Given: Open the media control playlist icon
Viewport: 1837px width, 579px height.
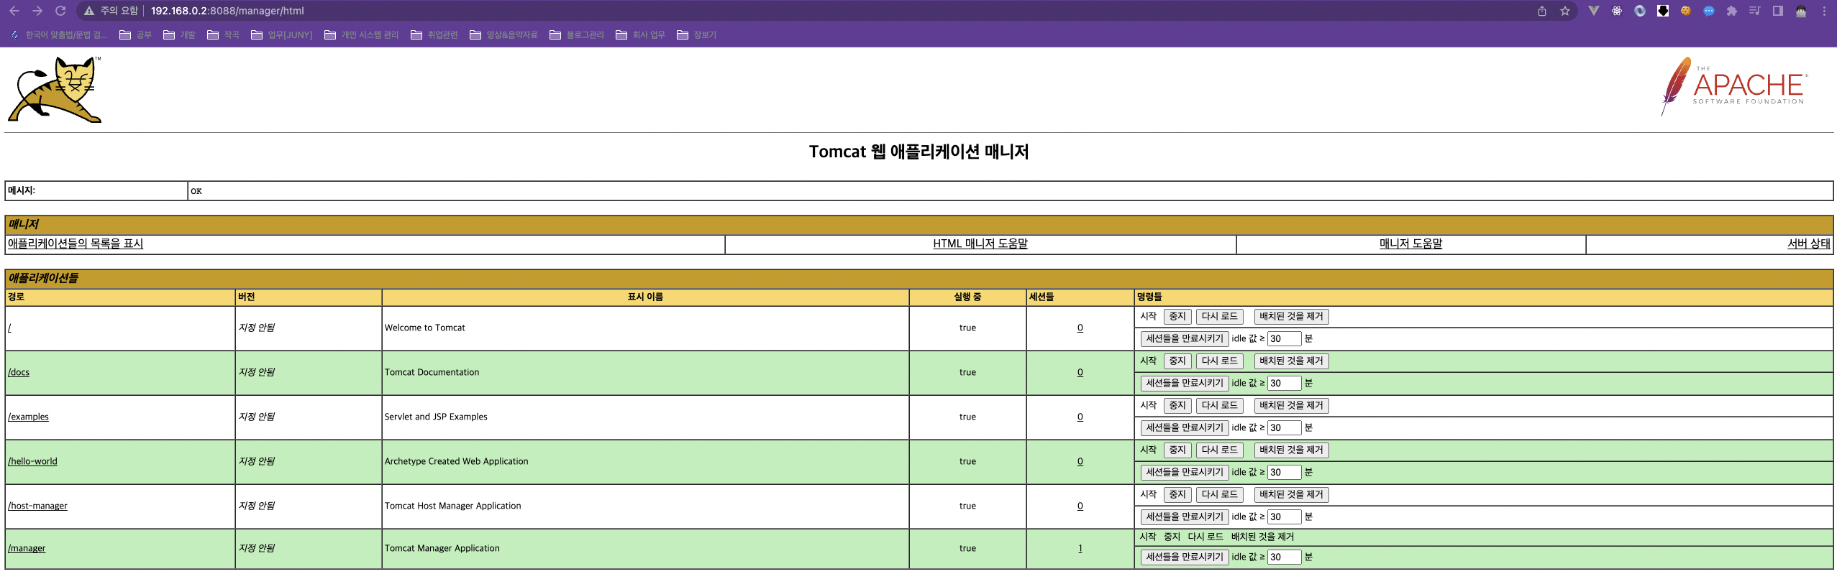Looking at the screenshot, I should point(1755,11).
